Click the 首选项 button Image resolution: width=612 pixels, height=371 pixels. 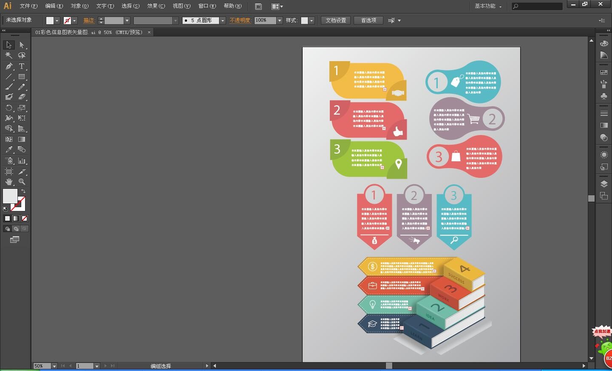tap(368, 20)
